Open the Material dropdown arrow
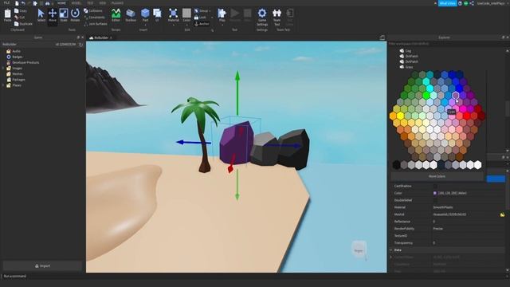This screenshot has height=287, width=510. [174, 25]
